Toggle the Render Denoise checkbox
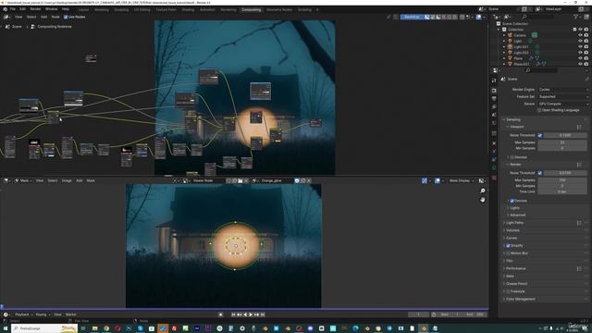 (x=512, y=201)
